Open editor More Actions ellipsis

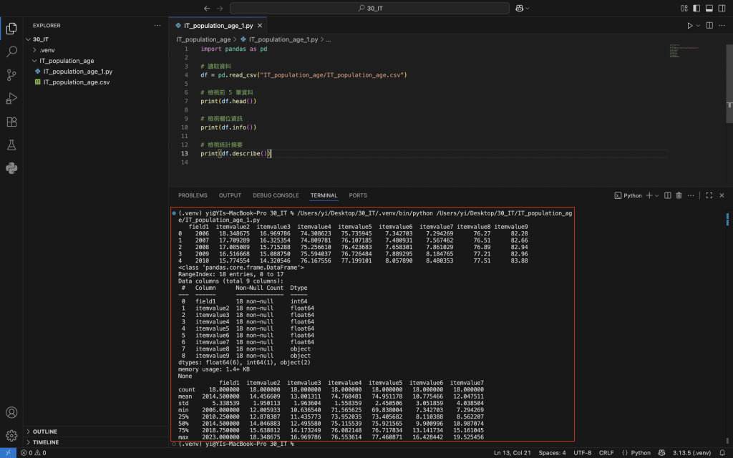722,26
